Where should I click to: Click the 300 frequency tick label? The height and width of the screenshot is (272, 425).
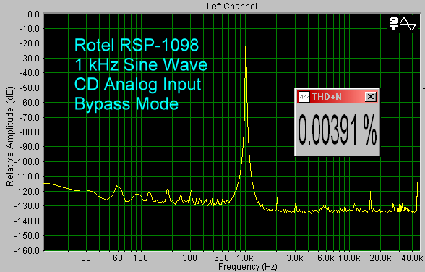click(x=189, y=258)
